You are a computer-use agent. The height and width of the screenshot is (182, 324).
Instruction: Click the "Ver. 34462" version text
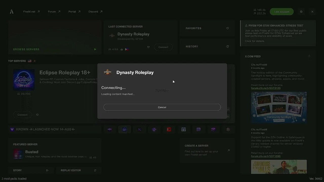click(x=316, y=179)
